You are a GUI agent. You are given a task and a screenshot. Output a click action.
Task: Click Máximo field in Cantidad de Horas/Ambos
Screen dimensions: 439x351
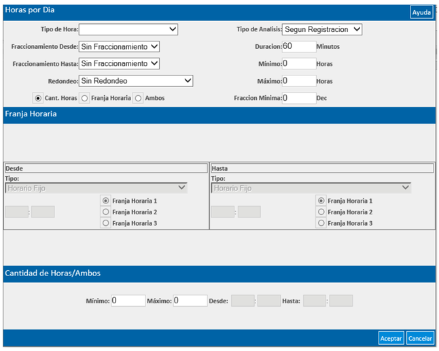(x=190, y=301)
